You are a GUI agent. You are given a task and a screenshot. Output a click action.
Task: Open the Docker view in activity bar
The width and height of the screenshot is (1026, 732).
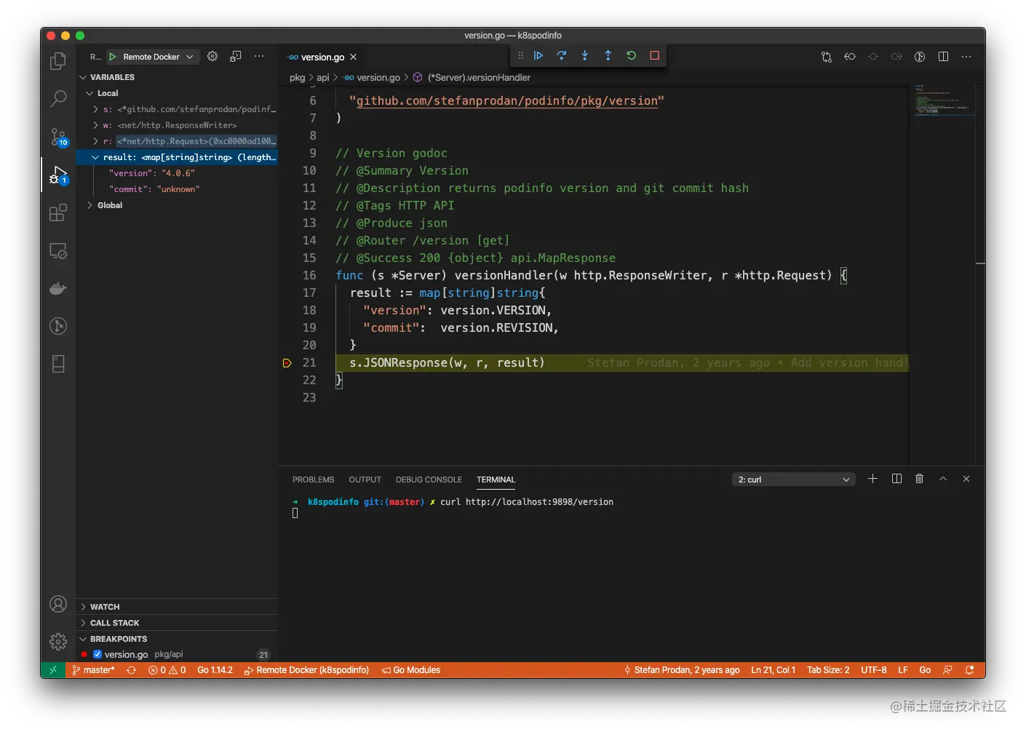[x=58, y=288]
